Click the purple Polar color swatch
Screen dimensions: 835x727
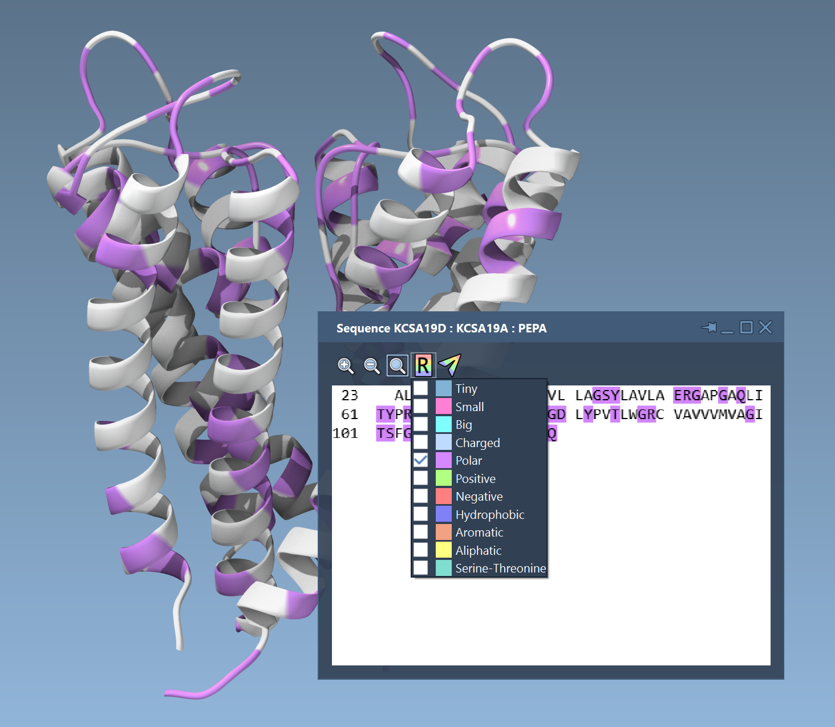click(x=444, y=460)
